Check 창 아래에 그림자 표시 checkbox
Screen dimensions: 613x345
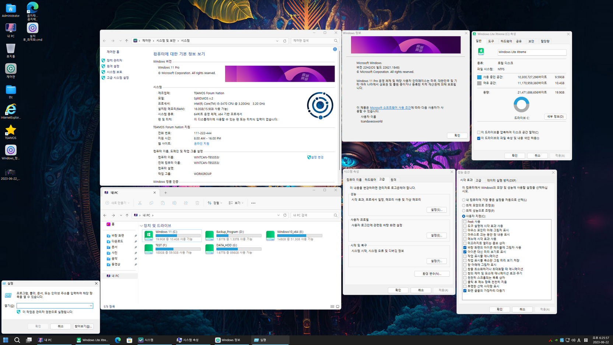[x=465, y=265]
